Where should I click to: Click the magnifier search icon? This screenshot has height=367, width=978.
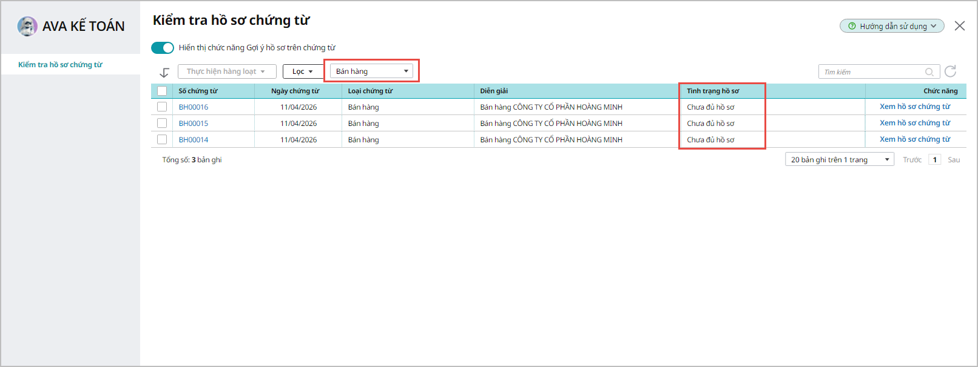point(929,72)
